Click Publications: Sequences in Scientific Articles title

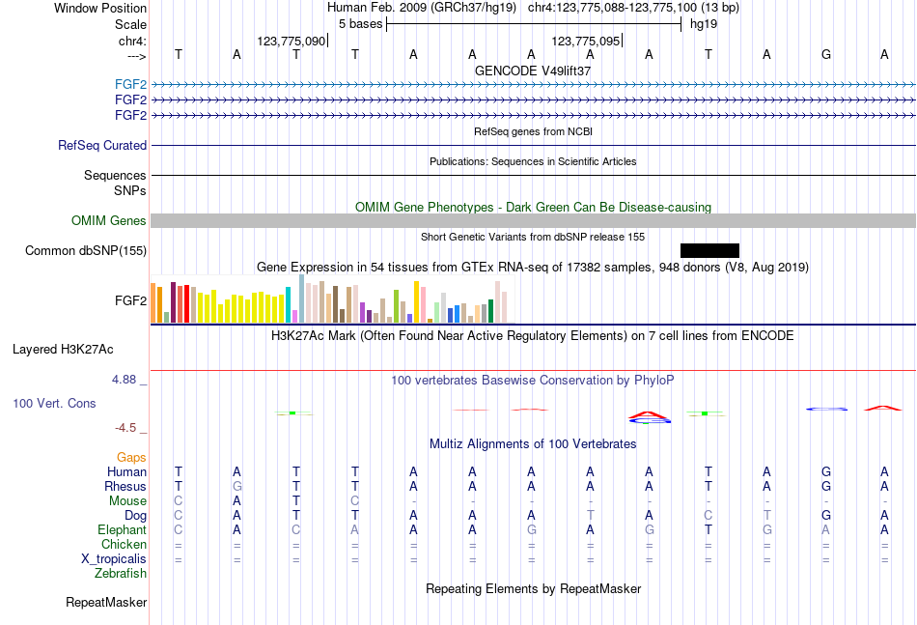[x=533, y=161]
